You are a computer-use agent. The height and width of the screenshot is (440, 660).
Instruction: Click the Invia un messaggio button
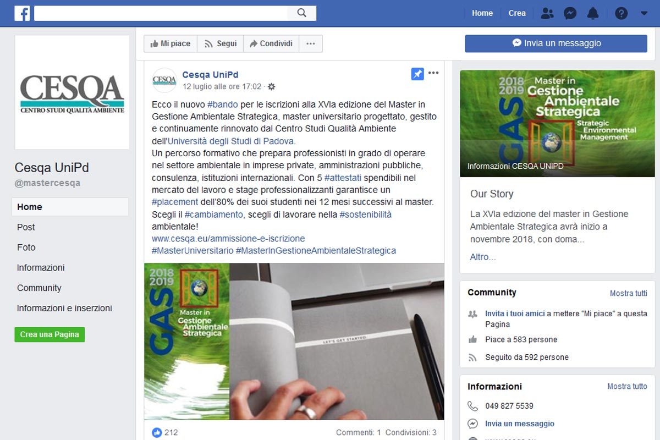click(x=556, y=43)
